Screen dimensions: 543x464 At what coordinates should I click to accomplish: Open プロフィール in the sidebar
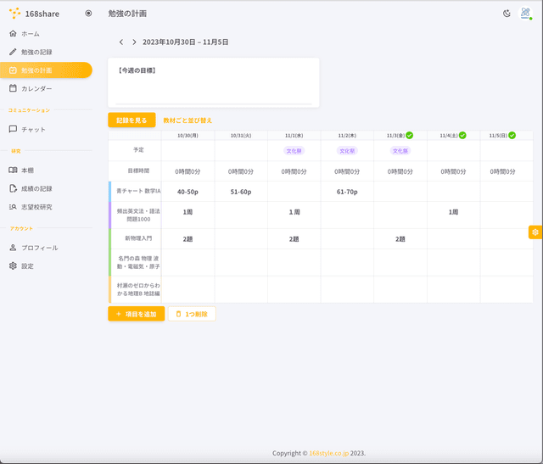[47, 248]
